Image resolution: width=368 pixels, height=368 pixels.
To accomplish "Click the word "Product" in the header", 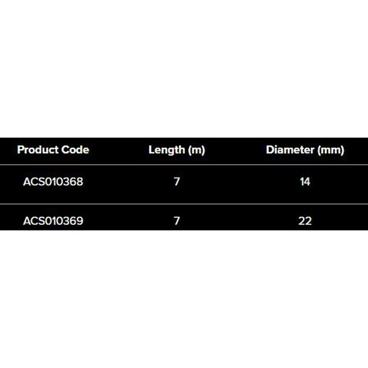I will pos(38,150).
